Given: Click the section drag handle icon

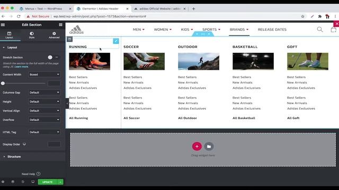Looking at the screenshot, I should [x=203, y=34].
